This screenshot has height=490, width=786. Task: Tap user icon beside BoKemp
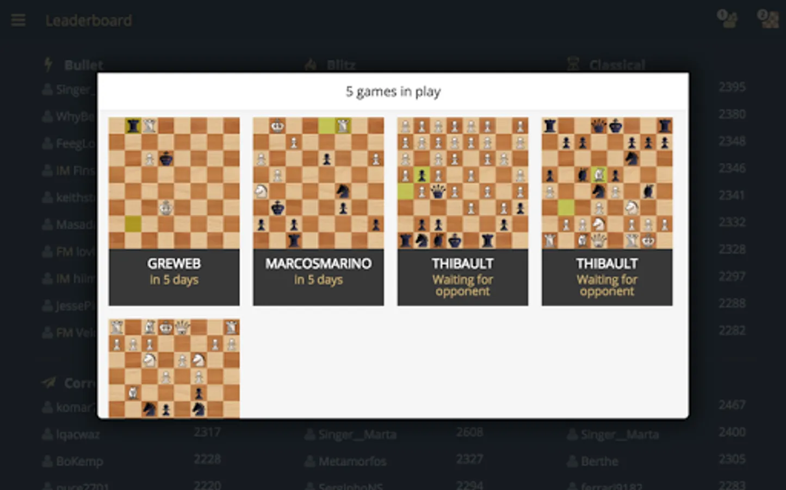(48, 461)
